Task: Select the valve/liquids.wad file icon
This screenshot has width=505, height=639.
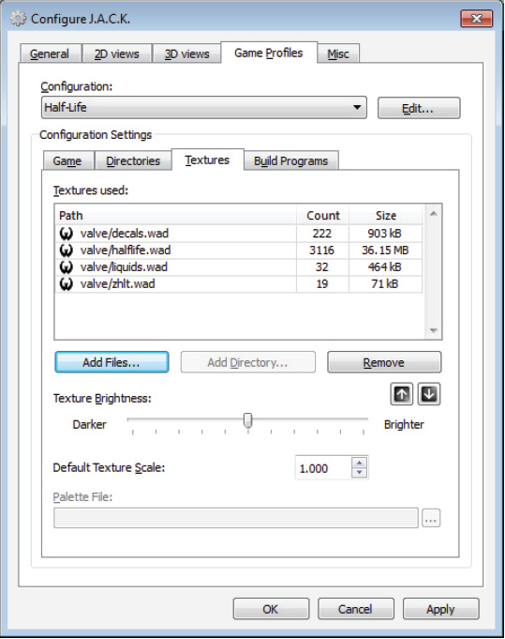Action: tap(67, 266)
